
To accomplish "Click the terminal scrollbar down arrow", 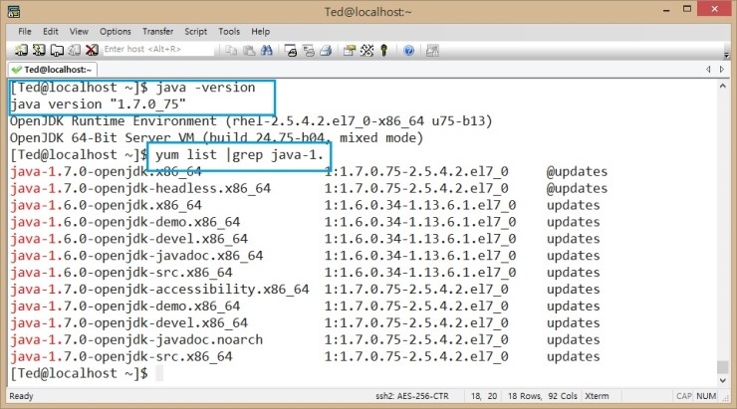I will coord(722,380).
